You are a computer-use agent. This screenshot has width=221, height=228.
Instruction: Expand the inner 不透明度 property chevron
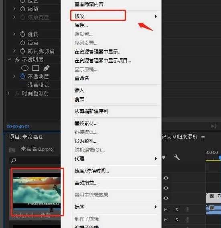coord(14,76)
